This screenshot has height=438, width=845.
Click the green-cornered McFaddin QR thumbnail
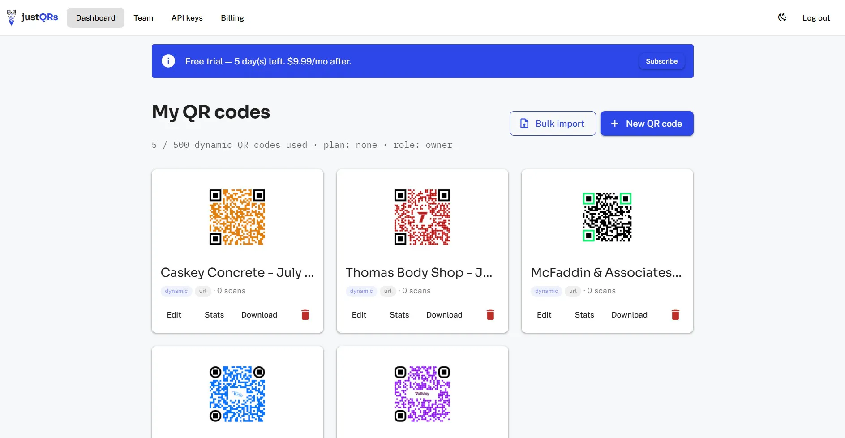coord(607,217)
